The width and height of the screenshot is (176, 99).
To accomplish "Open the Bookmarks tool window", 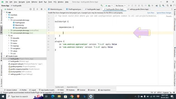I will (x=1, y=57).
